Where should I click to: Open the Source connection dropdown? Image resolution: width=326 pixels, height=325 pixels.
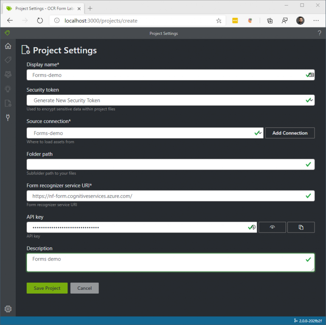point(145,133)
